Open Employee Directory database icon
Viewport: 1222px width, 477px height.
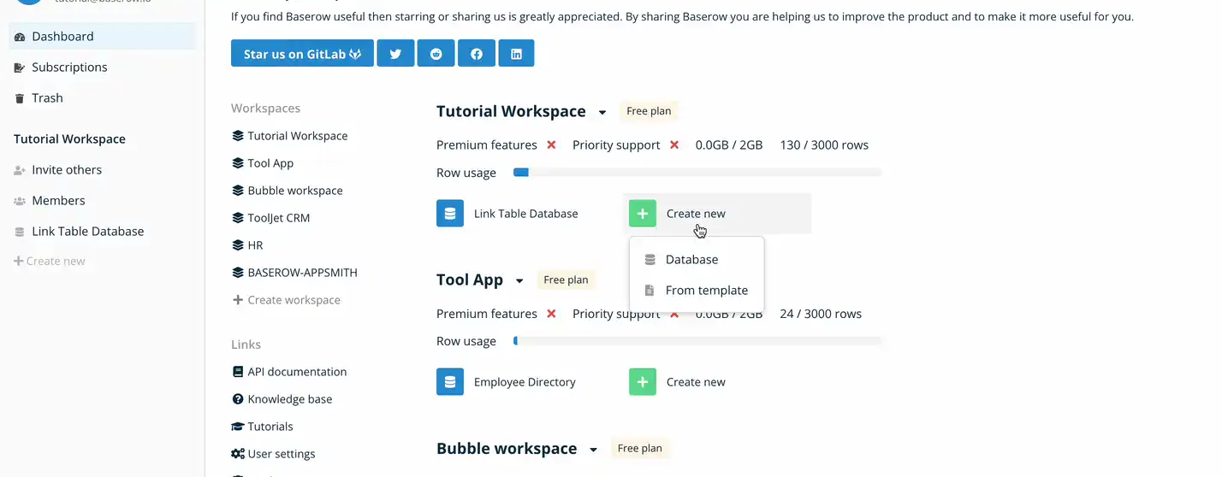[x=450, y=381]
